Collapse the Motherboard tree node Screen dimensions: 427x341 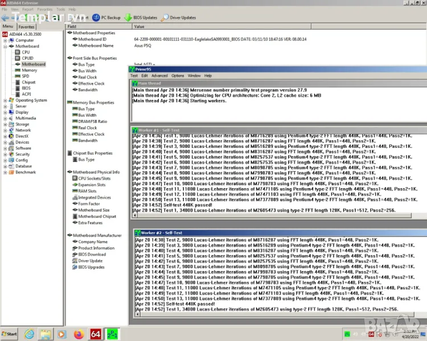6,47
